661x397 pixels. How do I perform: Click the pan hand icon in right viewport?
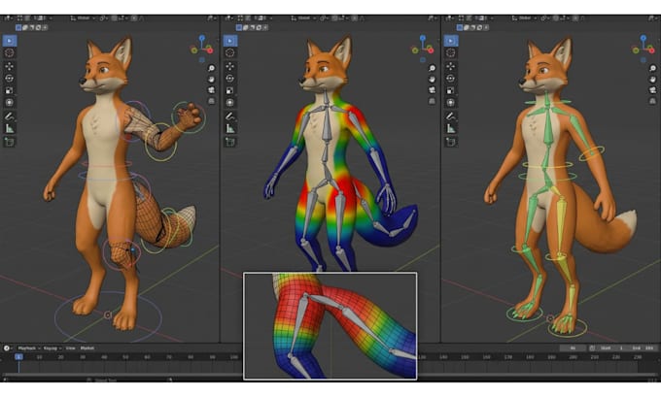pos(652,80)
